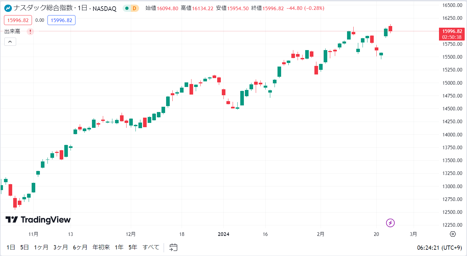Click the 始値 16094.80 open value
Viewport: 467px width, 256px height.
[162, 8]
